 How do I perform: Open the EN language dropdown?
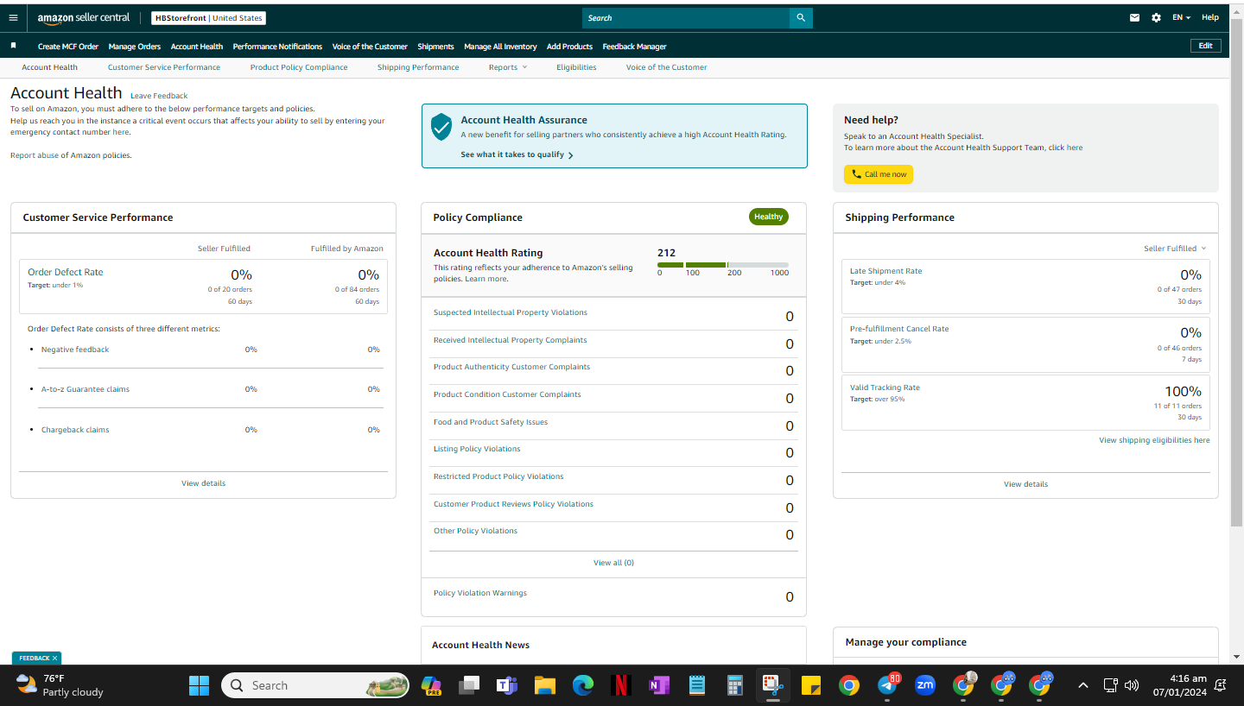coord(1181,17)
